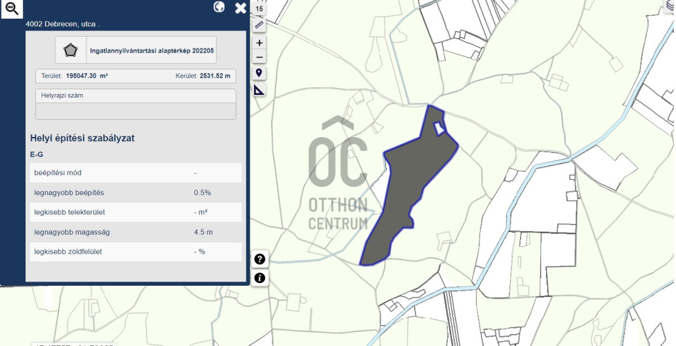Screen dimensions: 676x346
Task: Click the legnagyobb magasság 4.5 m row
Action: click(x=136, y=232)
